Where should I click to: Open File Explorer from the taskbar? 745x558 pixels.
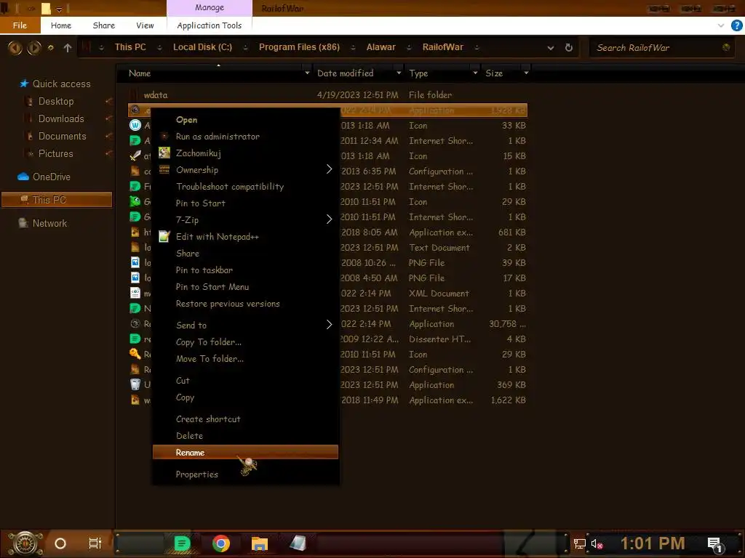[260, 543]
